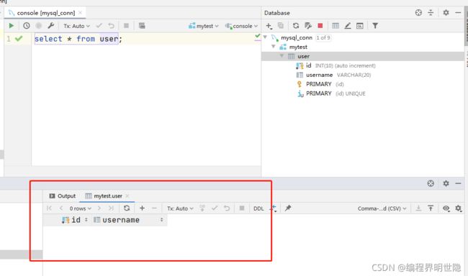
Task: Stop the connection with the red square
Action: point(320,26)
